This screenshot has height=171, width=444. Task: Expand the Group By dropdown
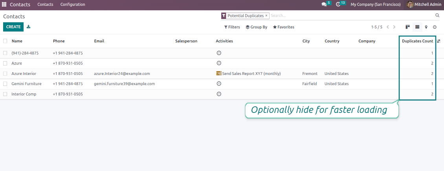click(256, 27)
